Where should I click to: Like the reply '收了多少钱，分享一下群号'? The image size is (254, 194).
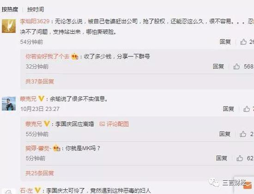point(236,66)
